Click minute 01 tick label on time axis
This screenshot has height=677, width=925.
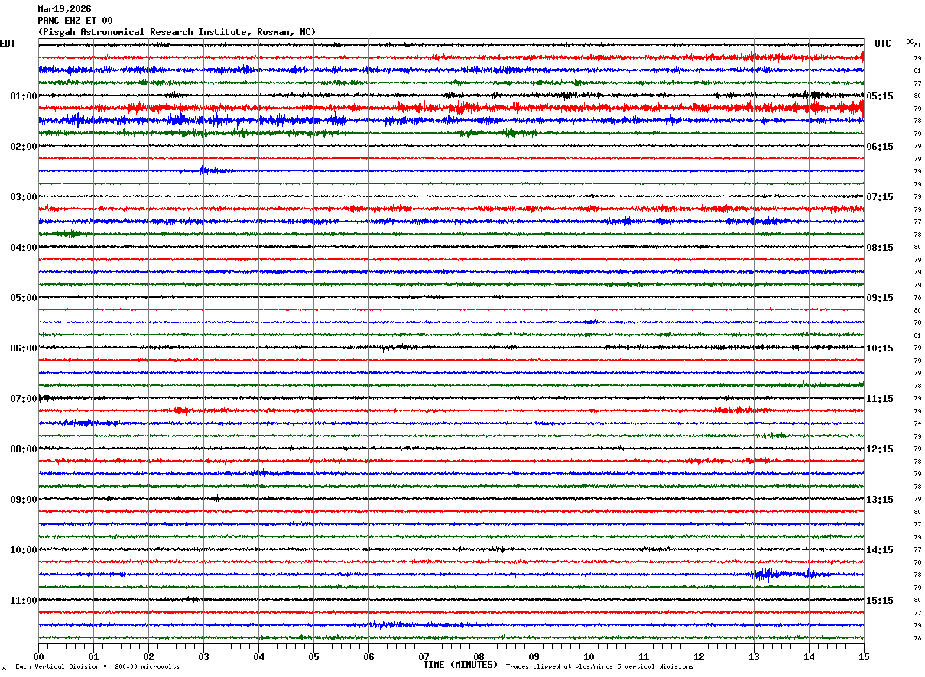pos(93,656)
